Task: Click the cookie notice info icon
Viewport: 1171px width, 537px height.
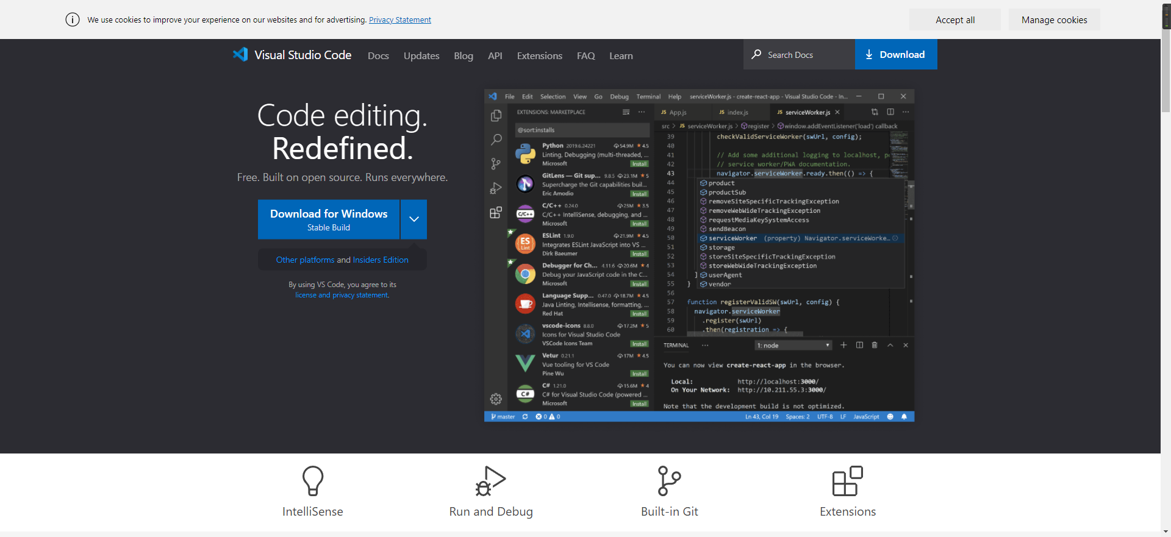Action: click(x=73, y=20)
